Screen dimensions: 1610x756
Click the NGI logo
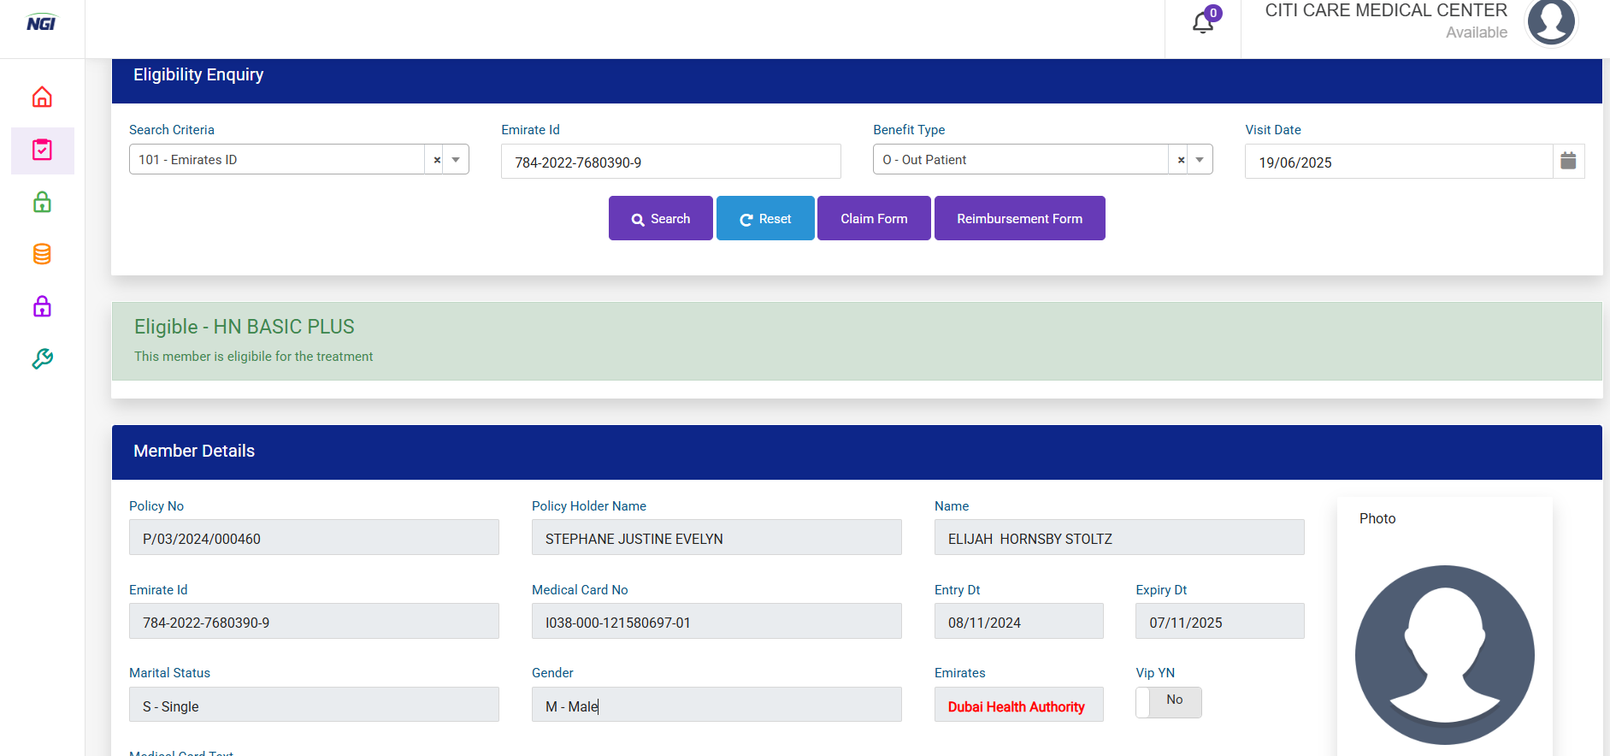41,23
